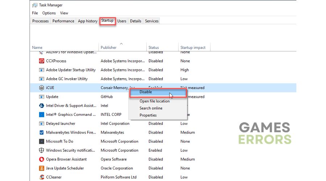The image size is (326, 181).
Task: Choose Open file location in context menu
Action: 154,101
